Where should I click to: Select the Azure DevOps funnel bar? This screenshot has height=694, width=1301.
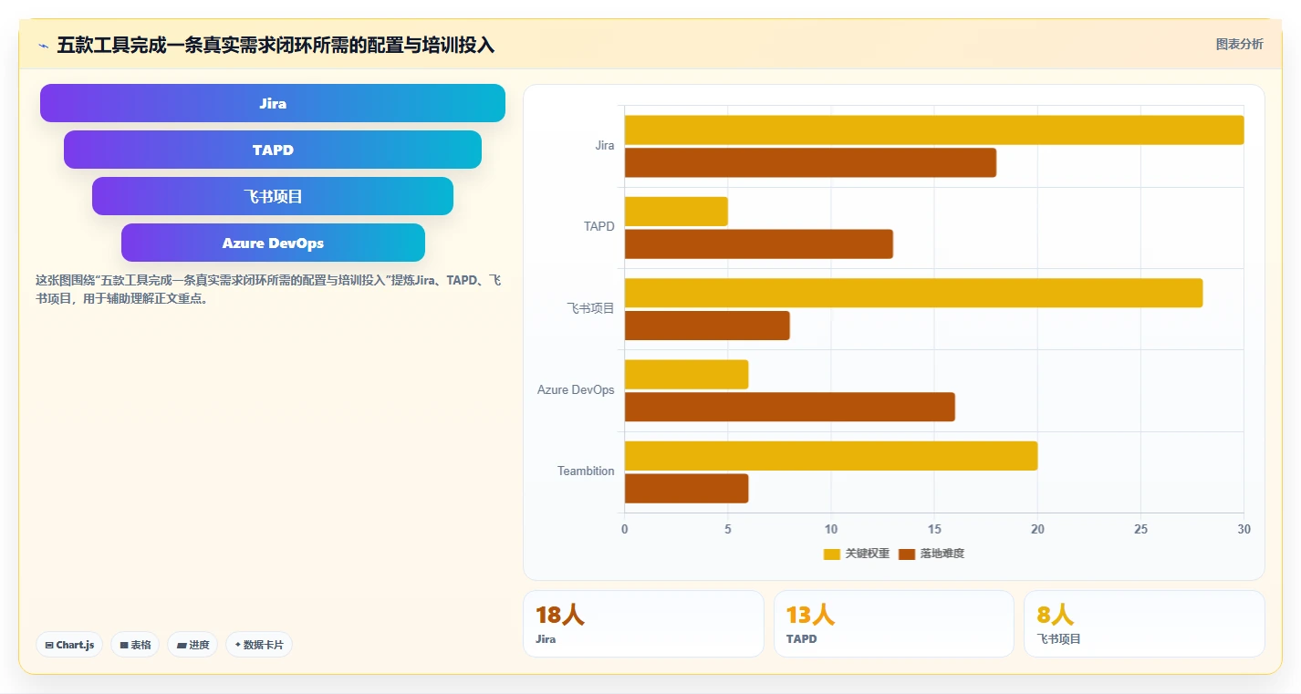pos(273,243)
